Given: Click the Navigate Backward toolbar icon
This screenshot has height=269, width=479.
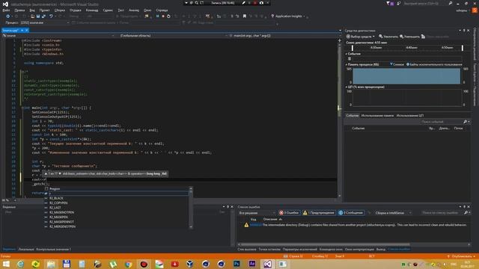Looking at the screenshot, I should (8, 16).
